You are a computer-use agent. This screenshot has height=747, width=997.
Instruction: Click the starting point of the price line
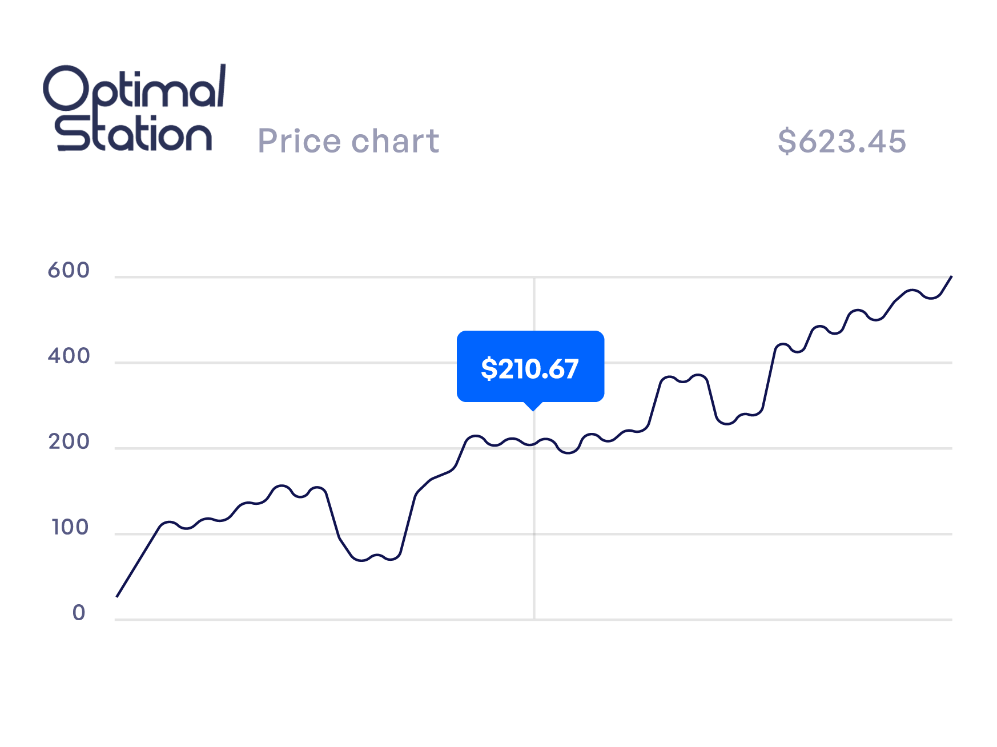pyautogui.click(x=117, y=596)
